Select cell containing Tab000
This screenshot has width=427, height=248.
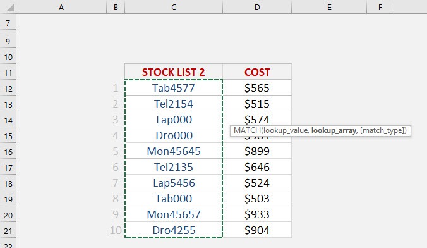pos(174,199)
